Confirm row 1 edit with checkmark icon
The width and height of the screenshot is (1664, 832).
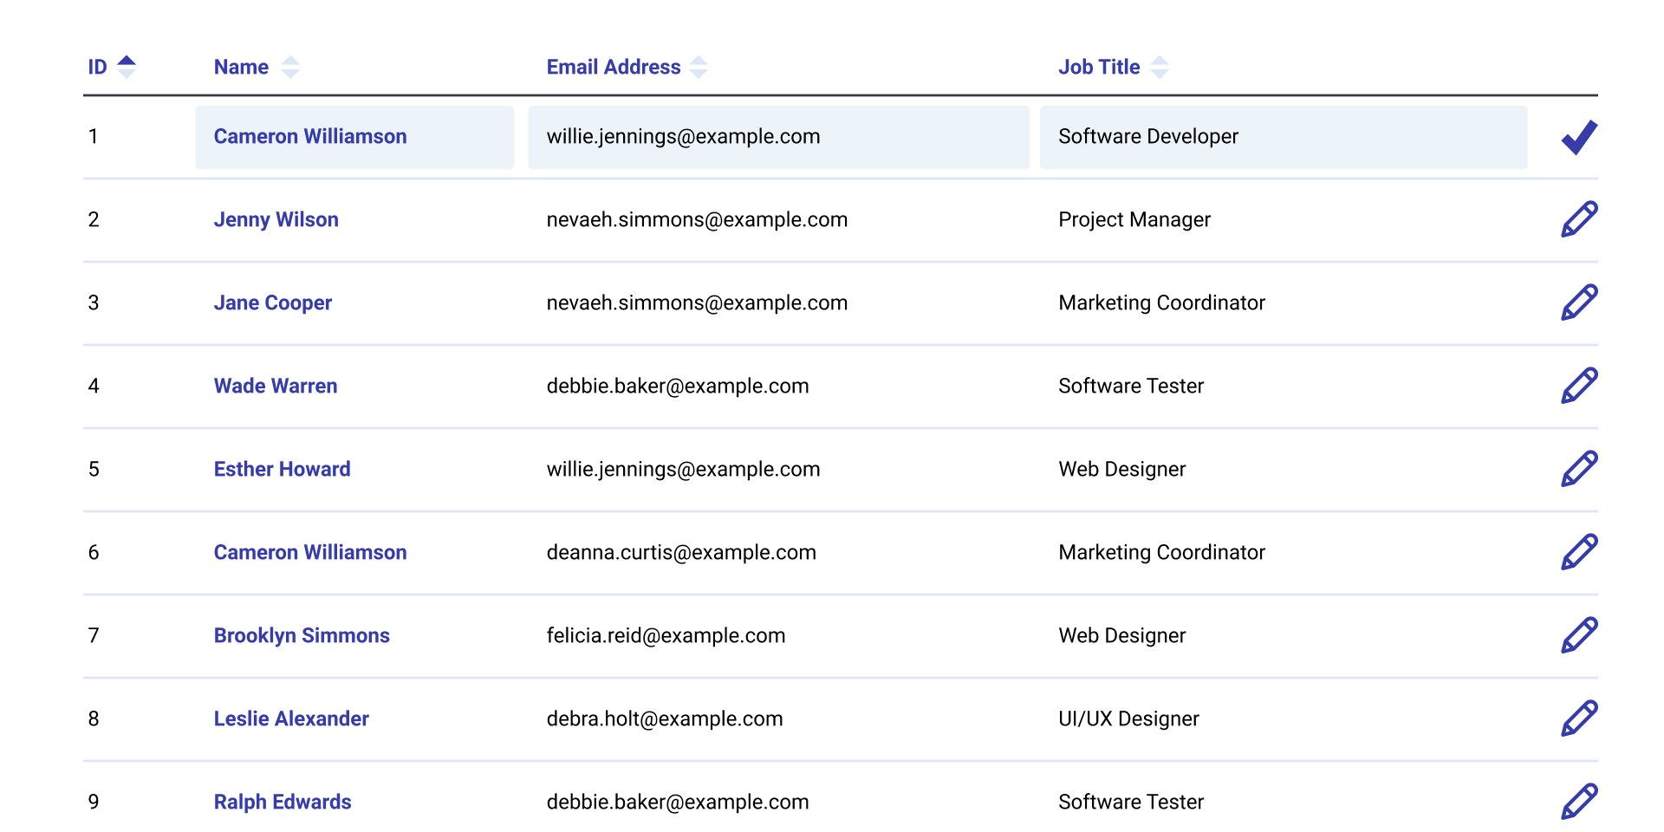tap(1578, 137)
